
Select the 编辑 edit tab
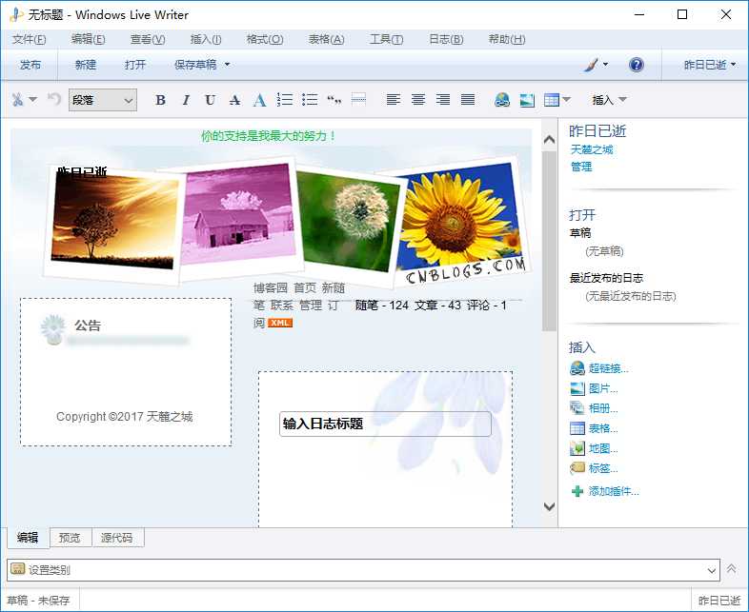28,538
